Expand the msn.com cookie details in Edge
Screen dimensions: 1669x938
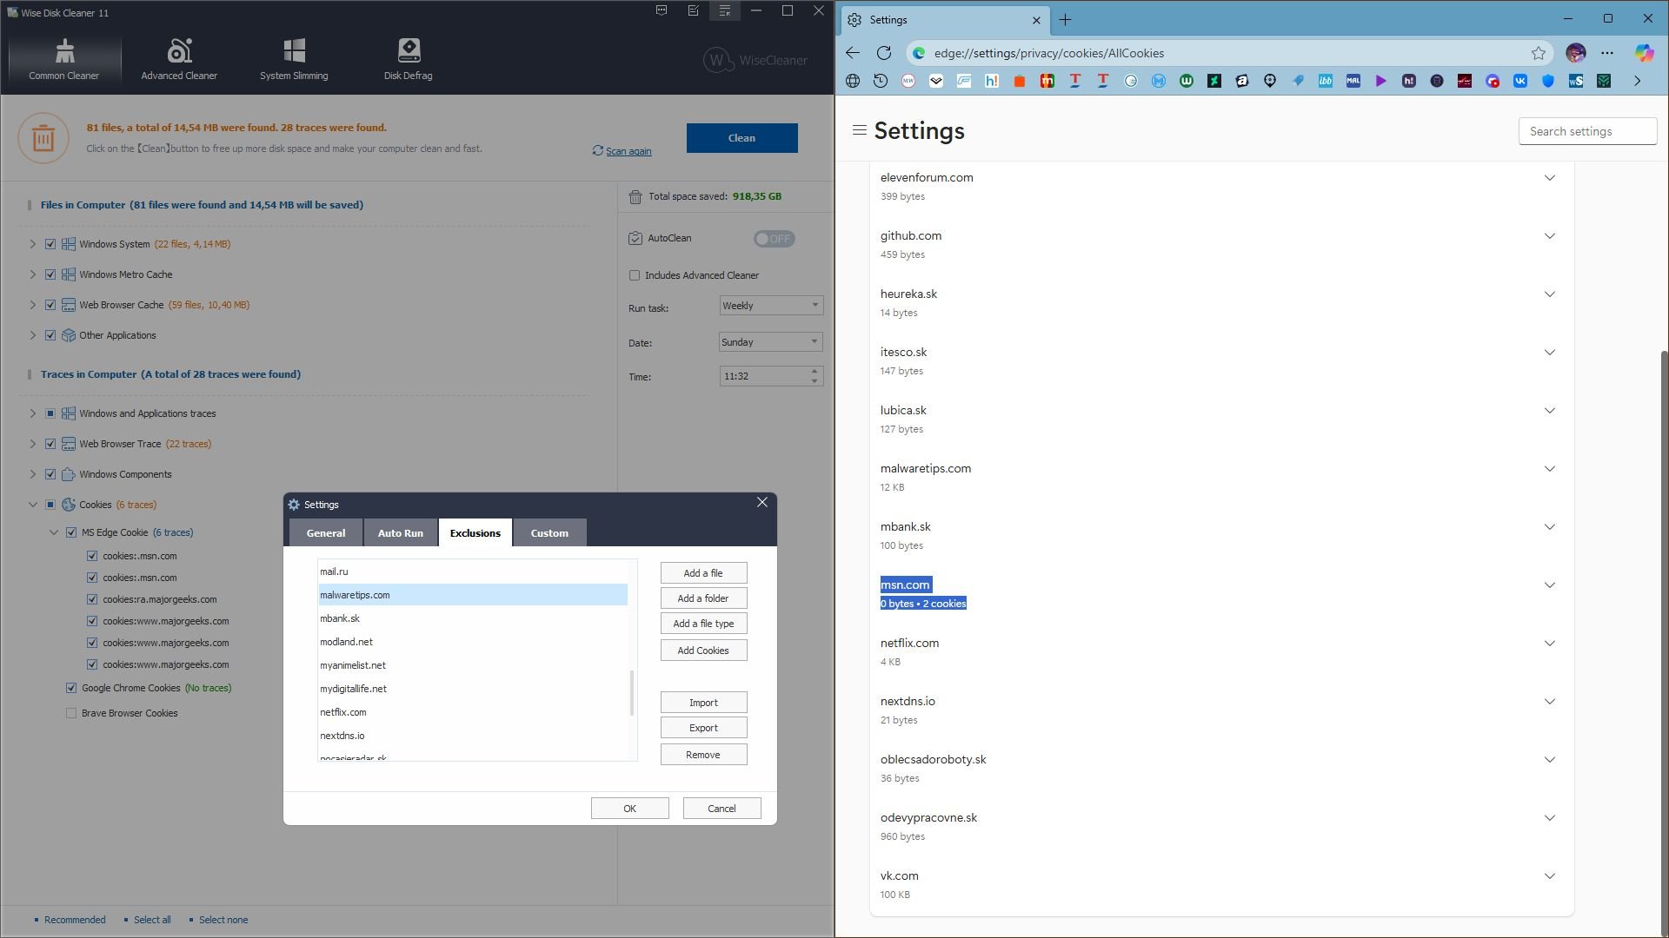[1549, 585]
